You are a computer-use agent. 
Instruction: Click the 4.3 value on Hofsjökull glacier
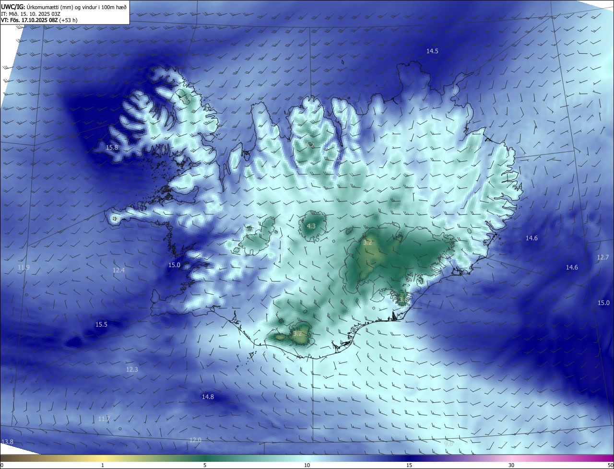coord(311,226)
